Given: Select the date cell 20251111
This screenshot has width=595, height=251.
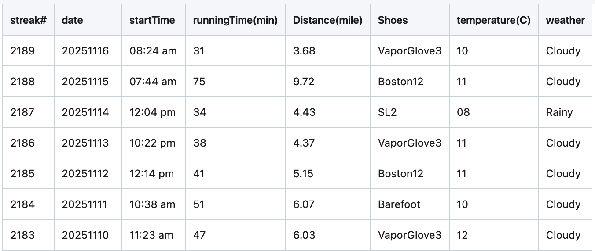Looking at the screenshot, I should pos(84,204).
